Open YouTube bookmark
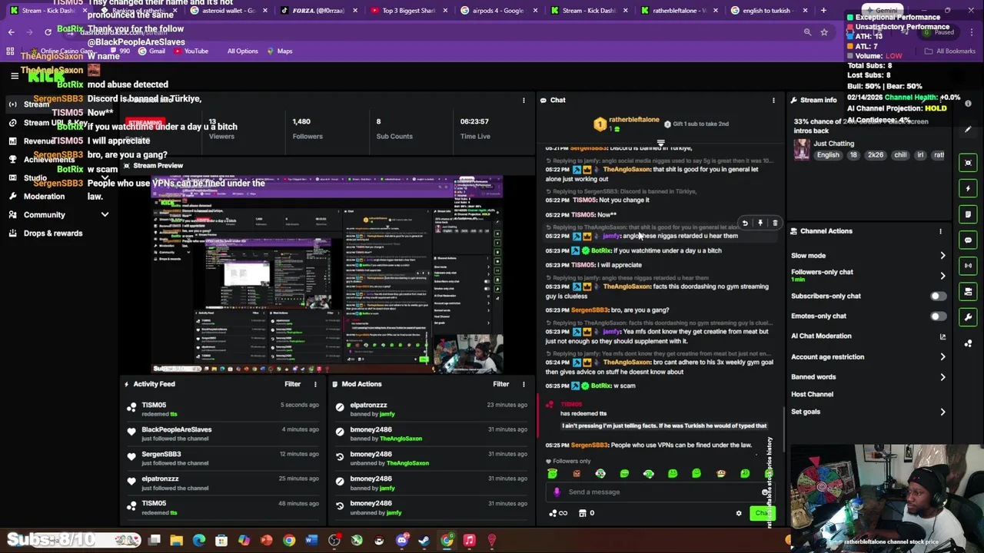The width and height of the screenshot is (984, 553). click(191, 51)
